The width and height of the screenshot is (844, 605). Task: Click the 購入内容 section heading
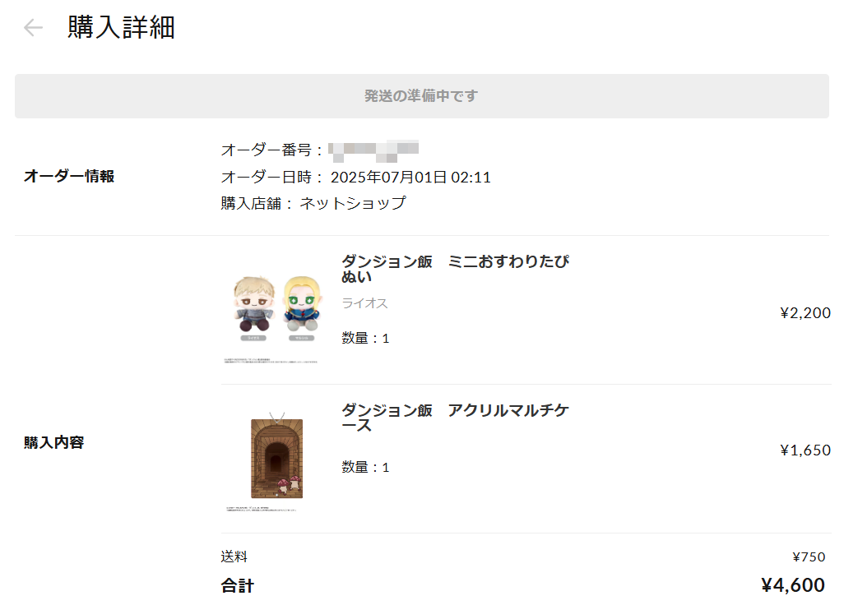tap(53, 442)
